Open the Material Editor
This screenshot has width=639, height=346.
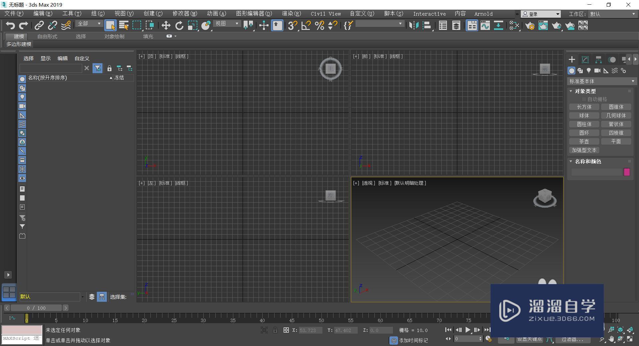pyautogui.click(x=543, y=25)
